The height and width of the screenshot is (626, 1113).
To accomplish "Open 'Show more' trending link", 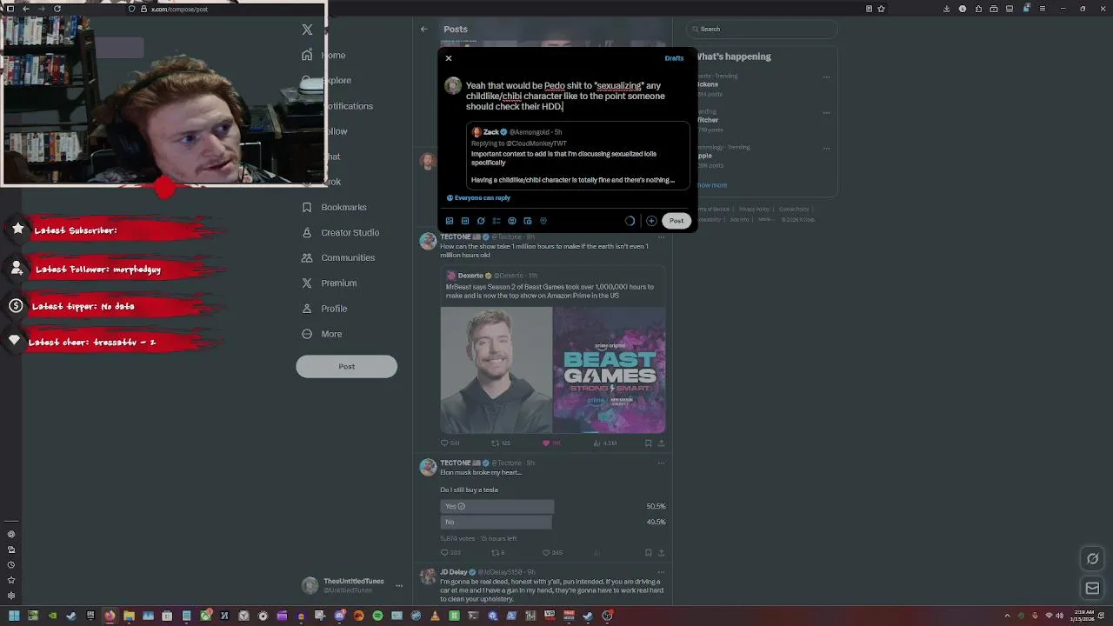I will point(711,185).
